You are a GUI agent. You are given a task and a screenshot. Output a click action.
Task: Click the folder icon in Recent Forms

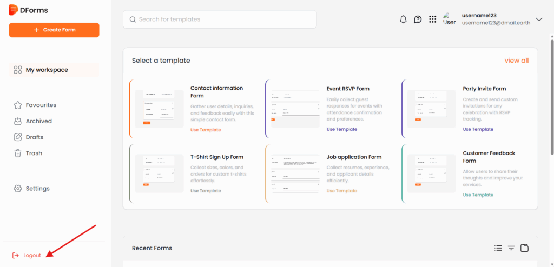coord(524,248)
